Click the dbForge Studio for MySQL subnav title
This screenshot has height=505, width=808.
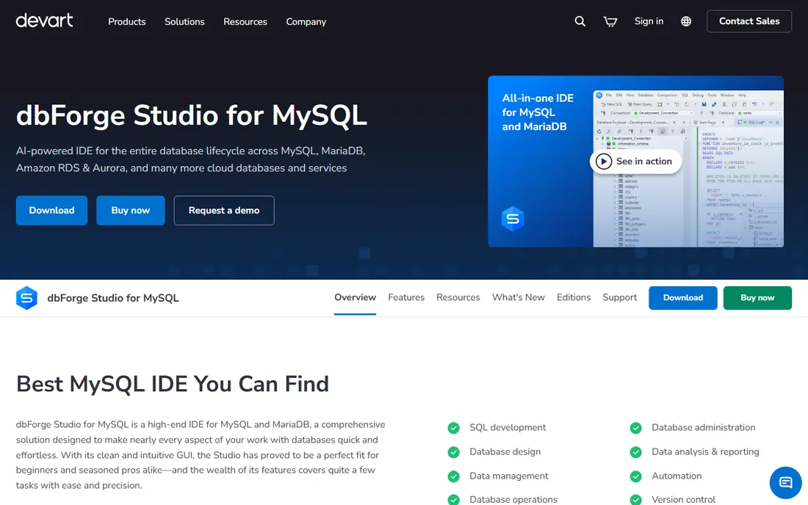113,298
